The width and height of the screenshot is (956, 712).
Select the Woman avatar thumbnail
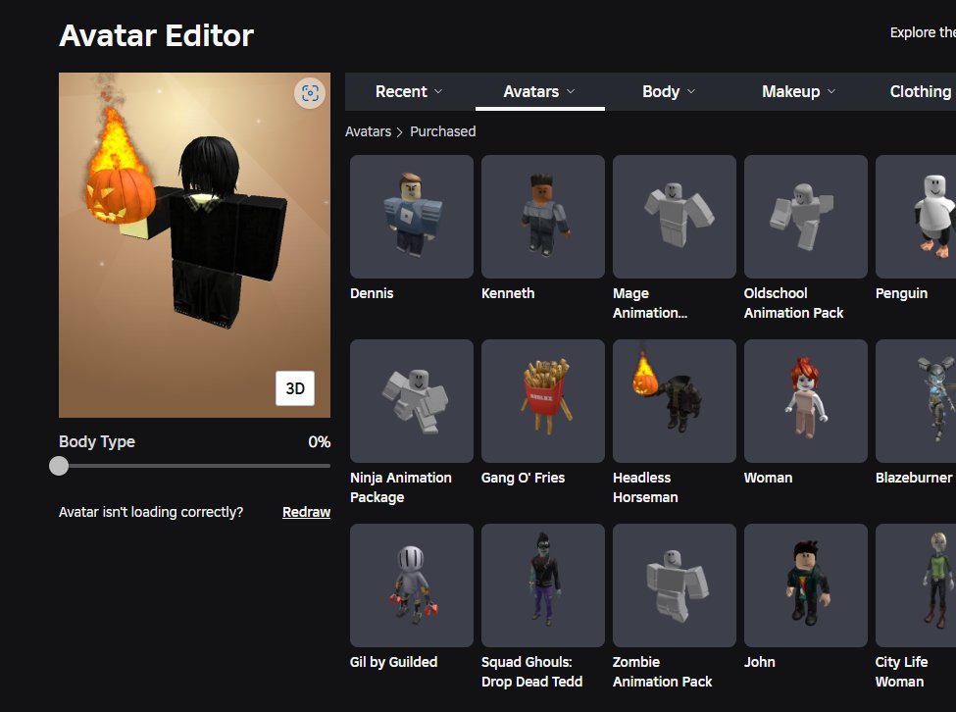pyautogui.click(x=805, y=401)
